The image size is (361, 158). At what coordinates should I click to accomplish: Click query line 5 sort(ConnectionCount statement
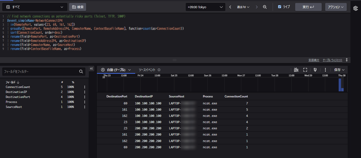(x=36, y=33)
